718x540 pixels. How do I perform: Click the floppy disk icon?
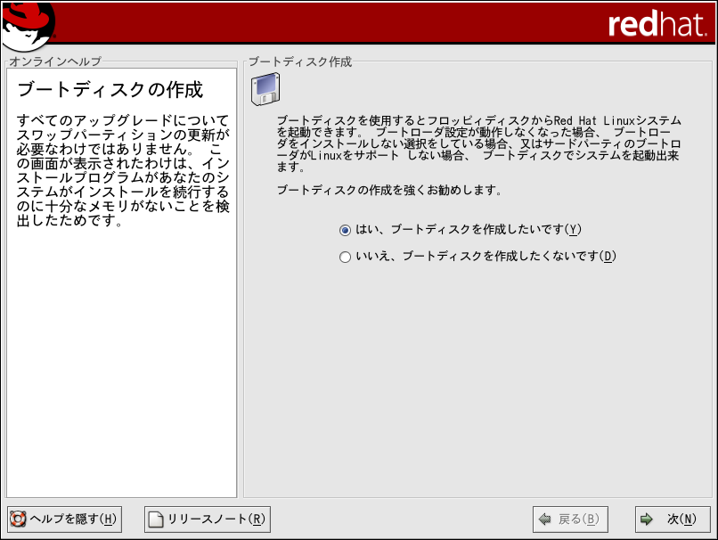tap(266, 90)
